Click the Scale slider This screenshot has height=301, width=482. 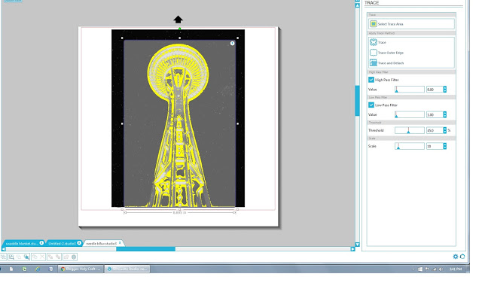[410, 146]
